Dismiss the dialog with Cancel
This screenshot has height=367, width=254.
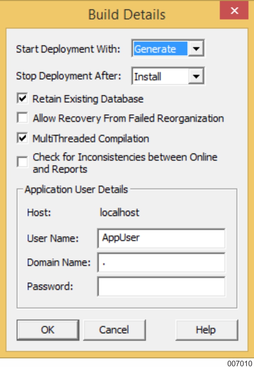(x=114, y=330)
